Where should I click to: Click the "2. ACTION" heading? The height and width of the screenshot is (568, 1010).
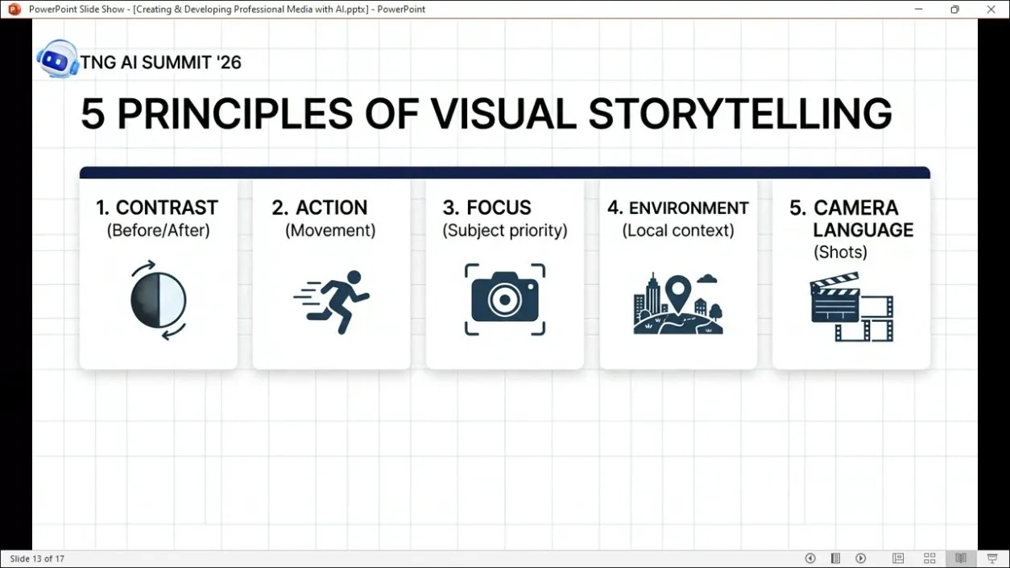(x=320, y=208)
